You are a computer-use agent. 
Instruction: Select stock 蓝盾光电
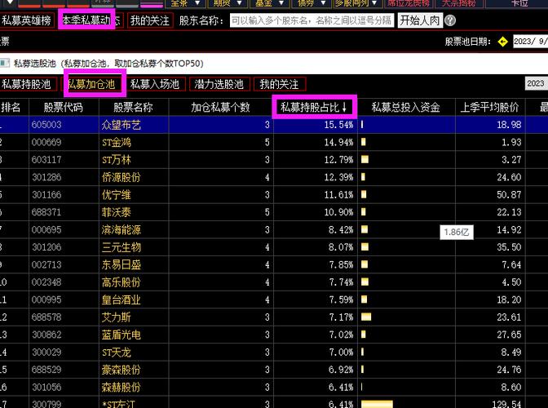pyautogui.click(x=122, y=335)
